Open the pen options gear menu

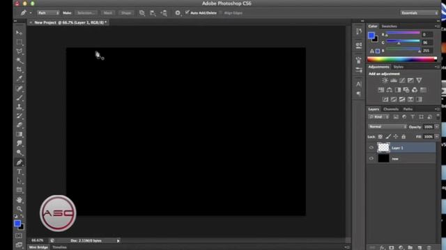click(x=178, y=13)
